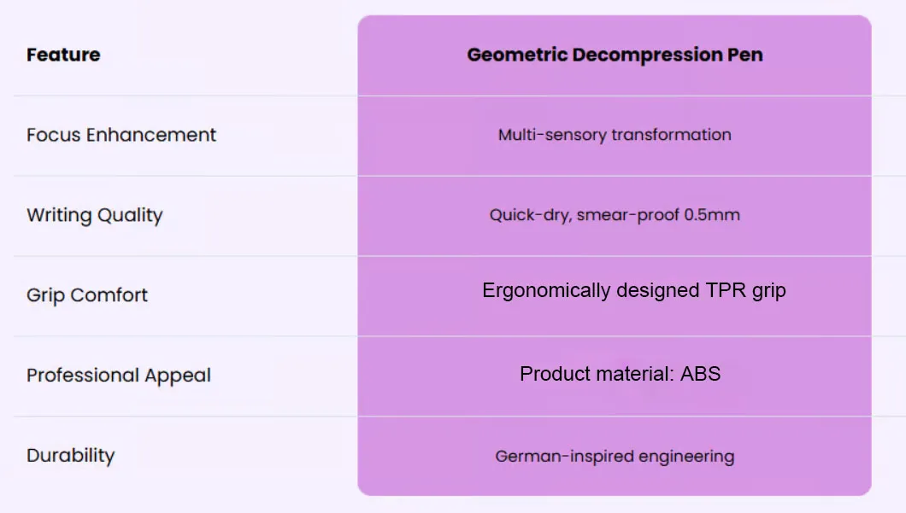
Task: Click the Focus Enhancement row label
Action: tap(121, 135)
